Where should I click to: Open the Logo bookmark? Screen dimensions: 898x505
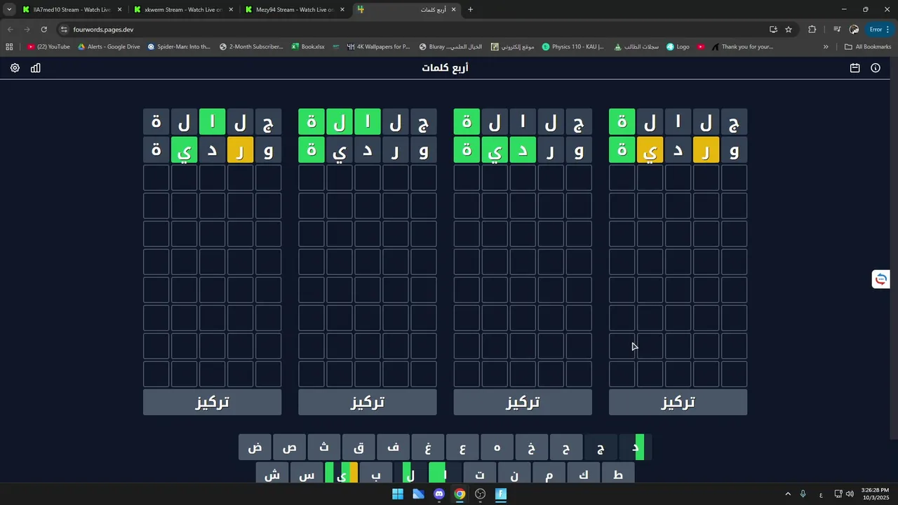coord(678,47)
